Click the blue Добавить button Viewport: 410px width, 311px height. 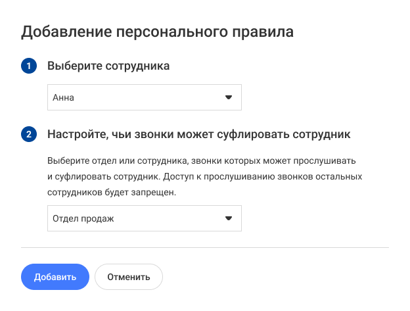click(x=55, y=277)
